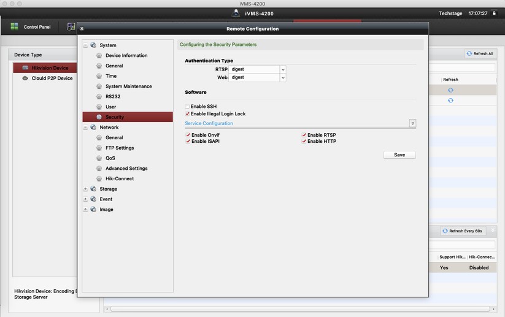This screenshot has width=505, height=317.
Task: Click gear icon next to FTP Settings
Action: (99, 148)
